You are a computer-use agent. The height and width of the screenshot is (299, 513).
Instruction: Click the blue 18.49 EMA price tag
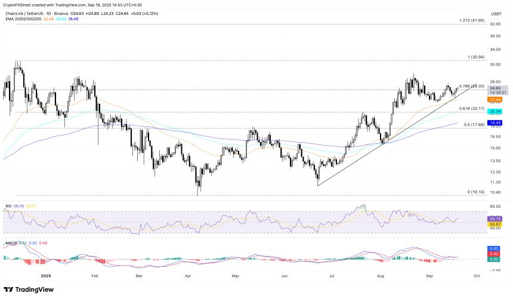(495, 122)
